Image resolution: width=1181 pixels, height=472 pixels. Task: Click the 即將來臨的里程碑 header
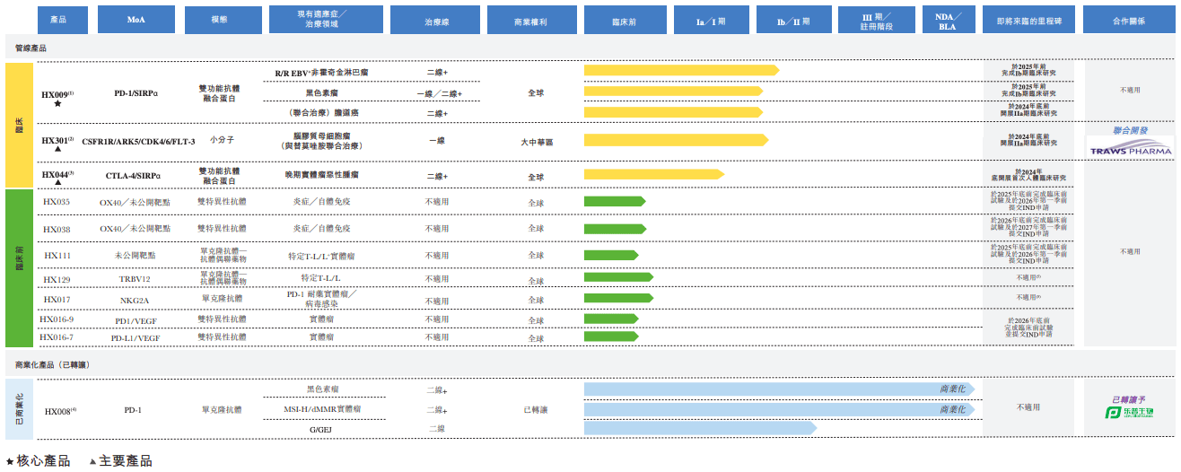pyautogui.click(x=1027, y=19)
